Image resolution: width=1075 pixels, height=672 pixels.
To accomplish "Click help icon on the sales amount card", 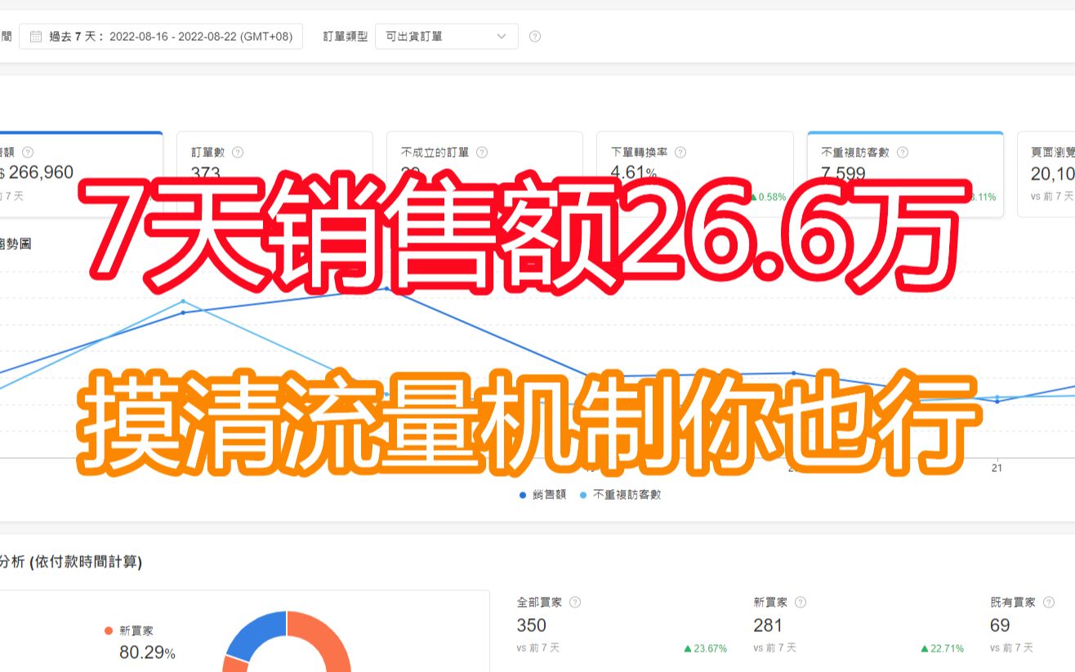I will coord(28,152).
